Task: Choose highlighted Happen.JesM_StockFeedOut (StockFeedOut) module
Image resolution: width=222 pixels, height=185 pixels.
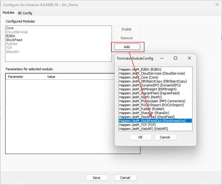Action: [155, 121]
